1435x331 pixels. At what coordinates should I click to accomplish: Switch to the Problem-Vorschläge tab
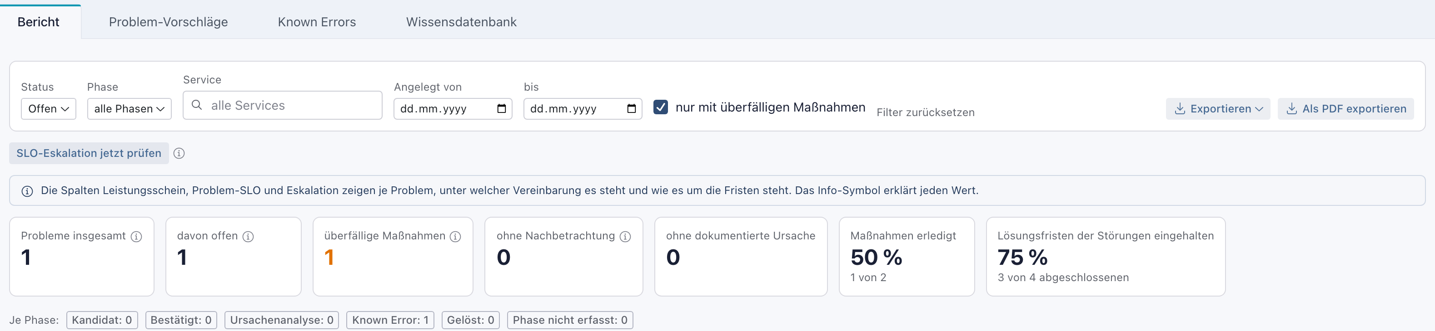pyautogui.click(x=168, y=22)
